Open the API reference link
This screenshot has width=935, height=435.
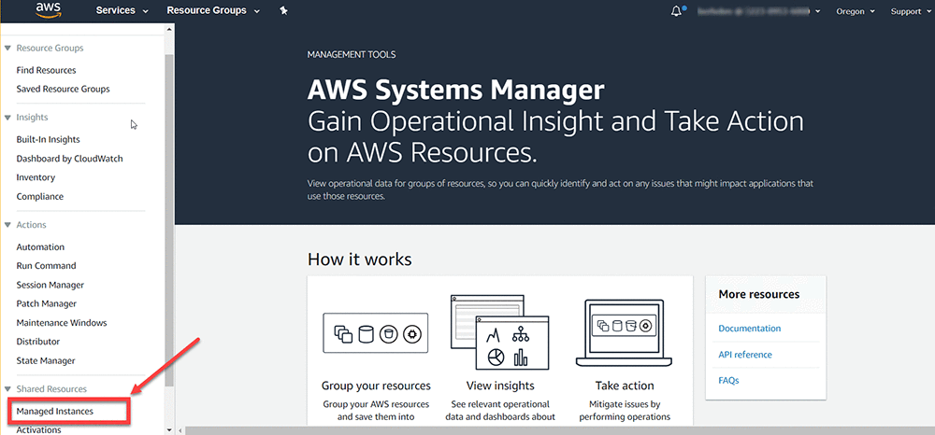pyautogui.click(x=745, y=355)
